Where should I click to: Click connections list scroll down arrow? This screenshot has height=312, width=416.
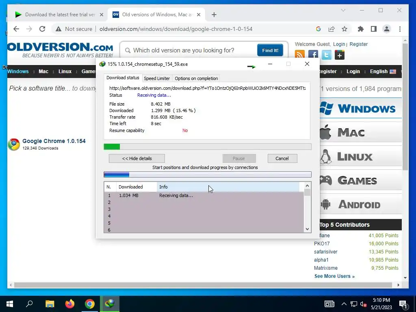(x=307, y=229)
